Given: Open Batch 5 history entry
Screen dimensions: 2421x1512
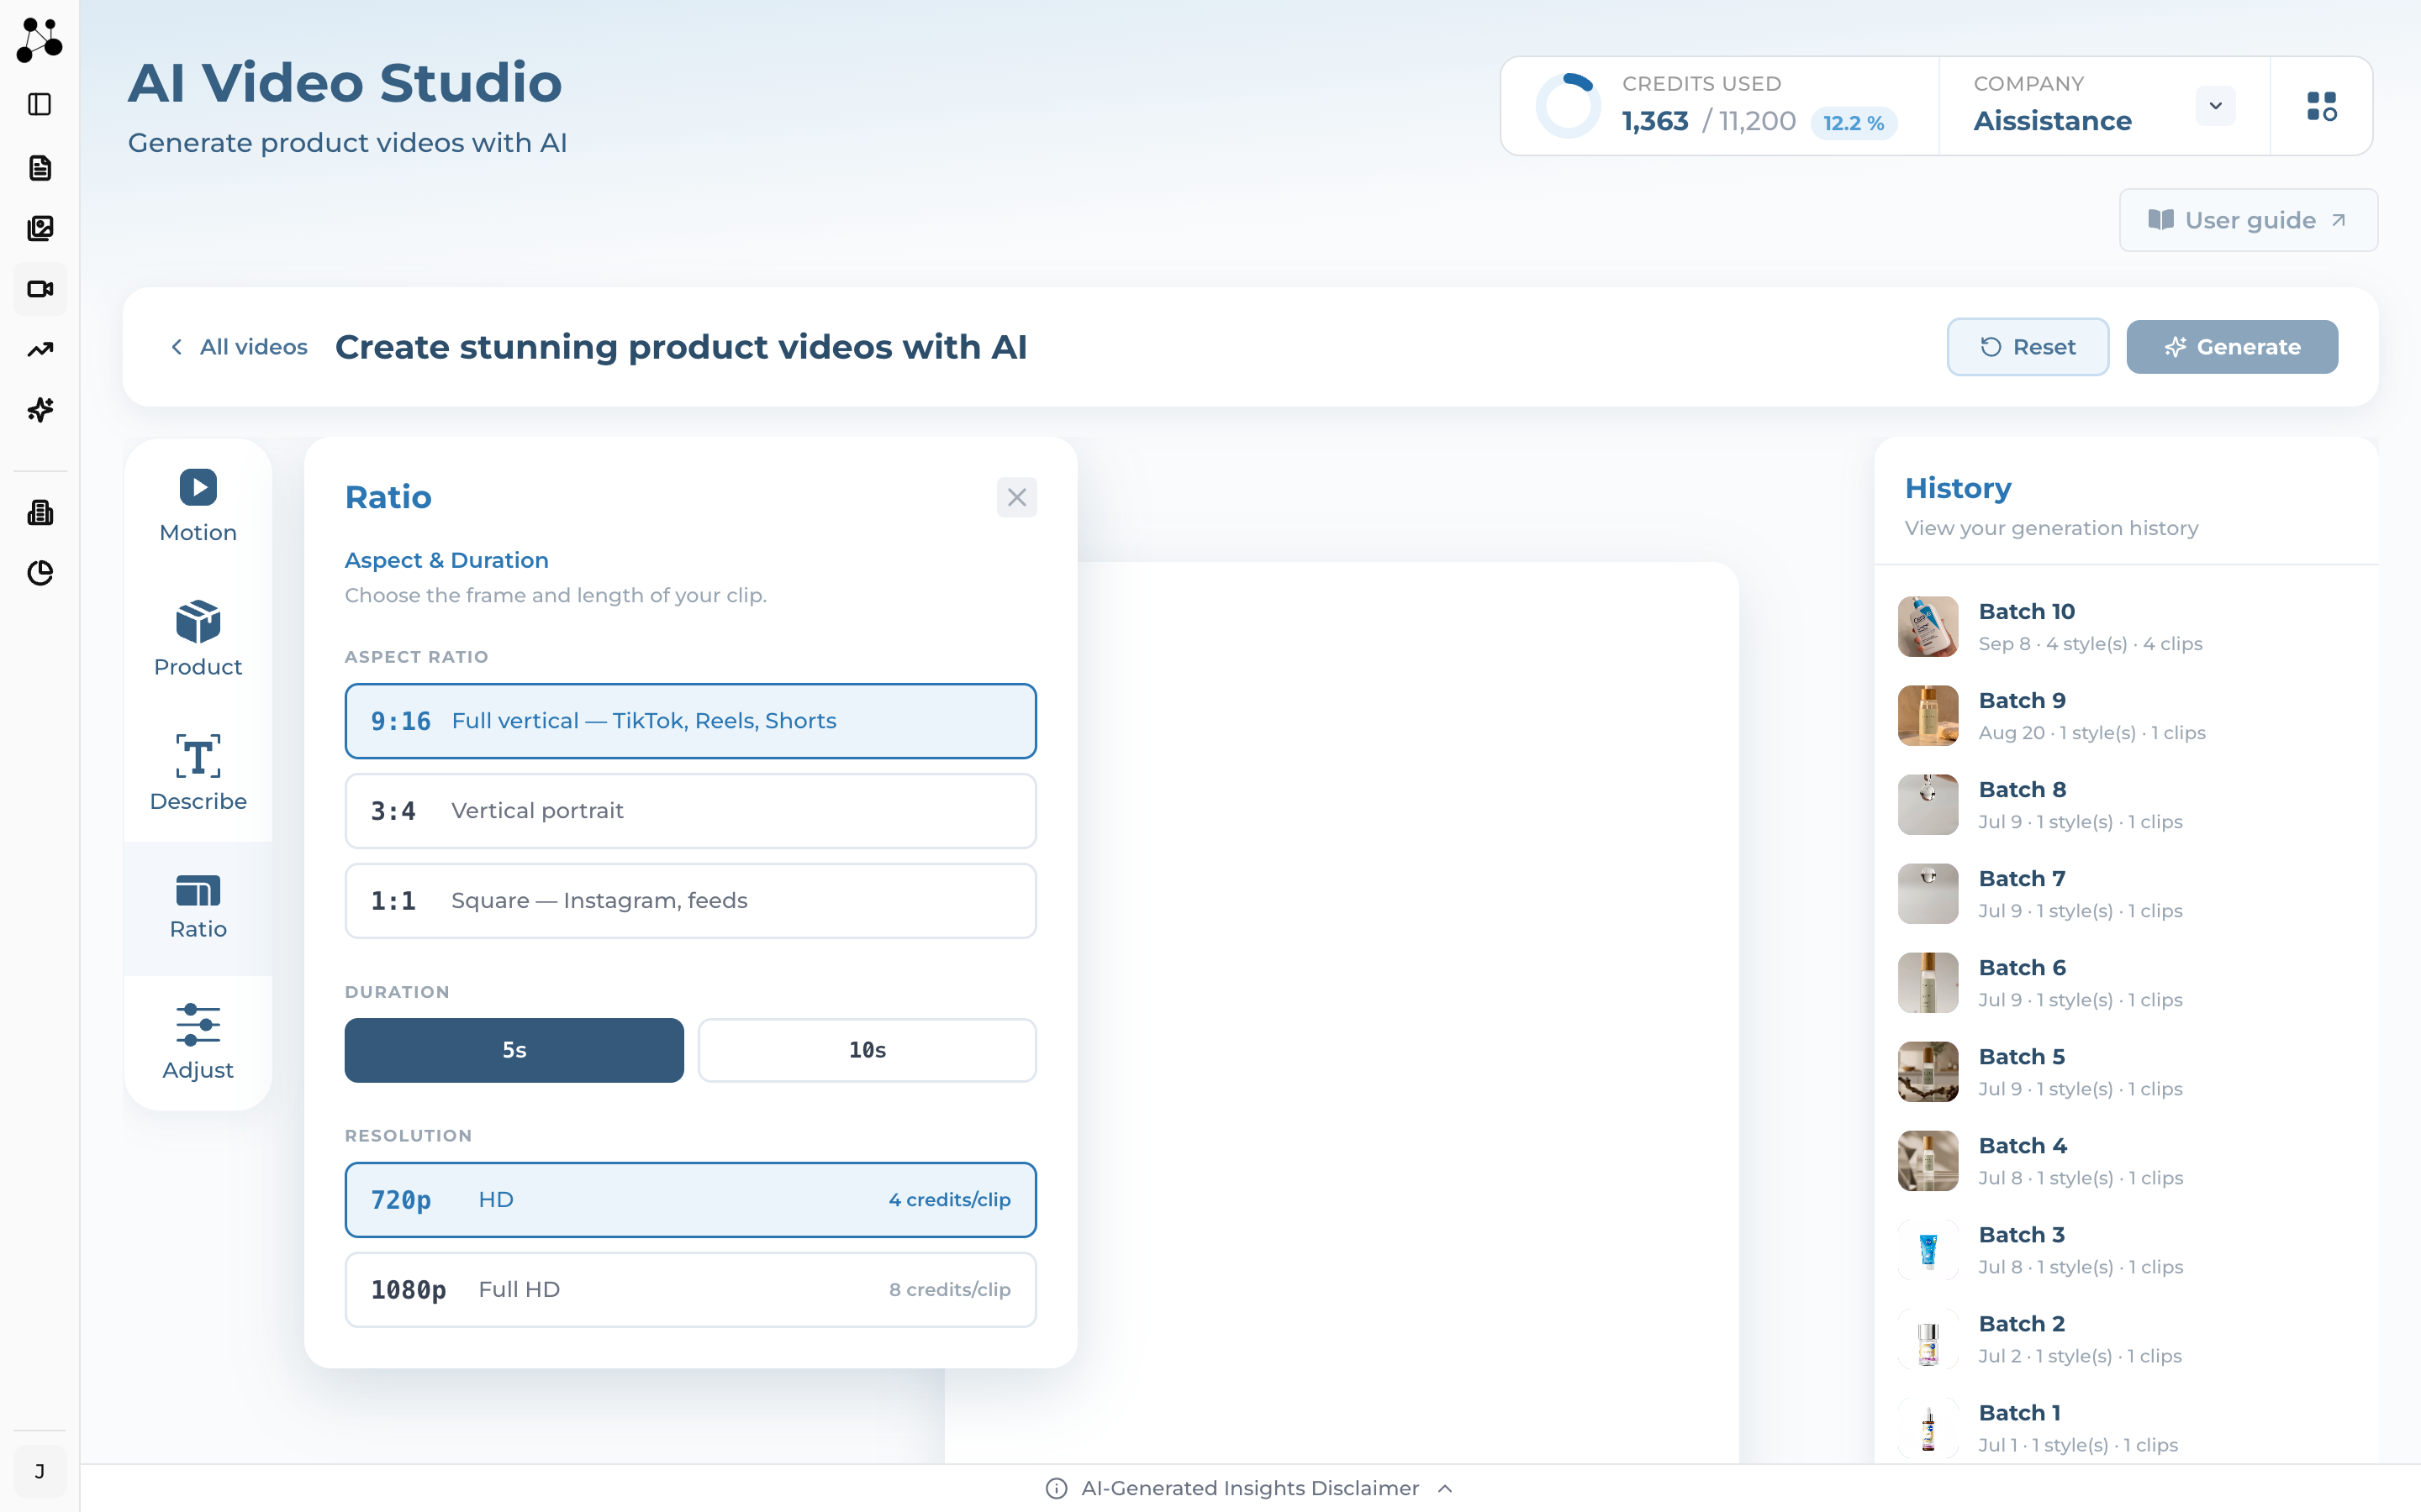Looking at the screenshot, I should tap(2126, 1072).
